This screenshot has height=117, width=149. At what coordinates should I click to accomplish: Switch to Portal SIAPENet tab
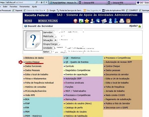[x=63, y=3]
